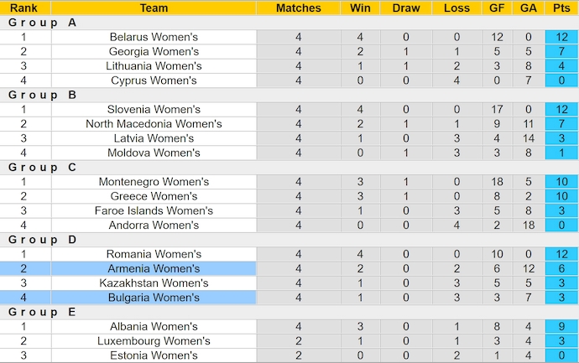Click Greece Women's team name
Image resolution: width=579 pixels, height=363 pixels.
(154, 196)
